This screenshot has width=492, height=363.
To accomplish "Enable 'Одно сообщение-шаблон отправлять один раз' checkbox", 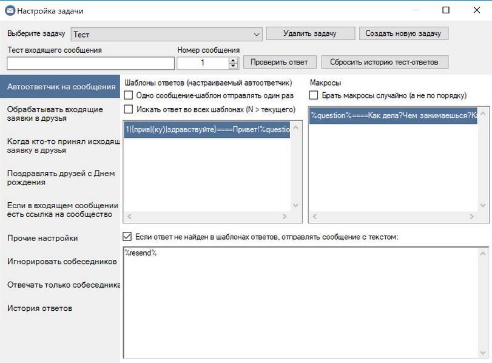I will (129, 95).
